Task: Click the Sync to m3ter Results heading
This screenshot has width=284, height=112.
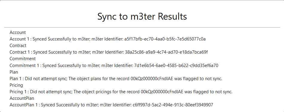Action: coord(142,17)
